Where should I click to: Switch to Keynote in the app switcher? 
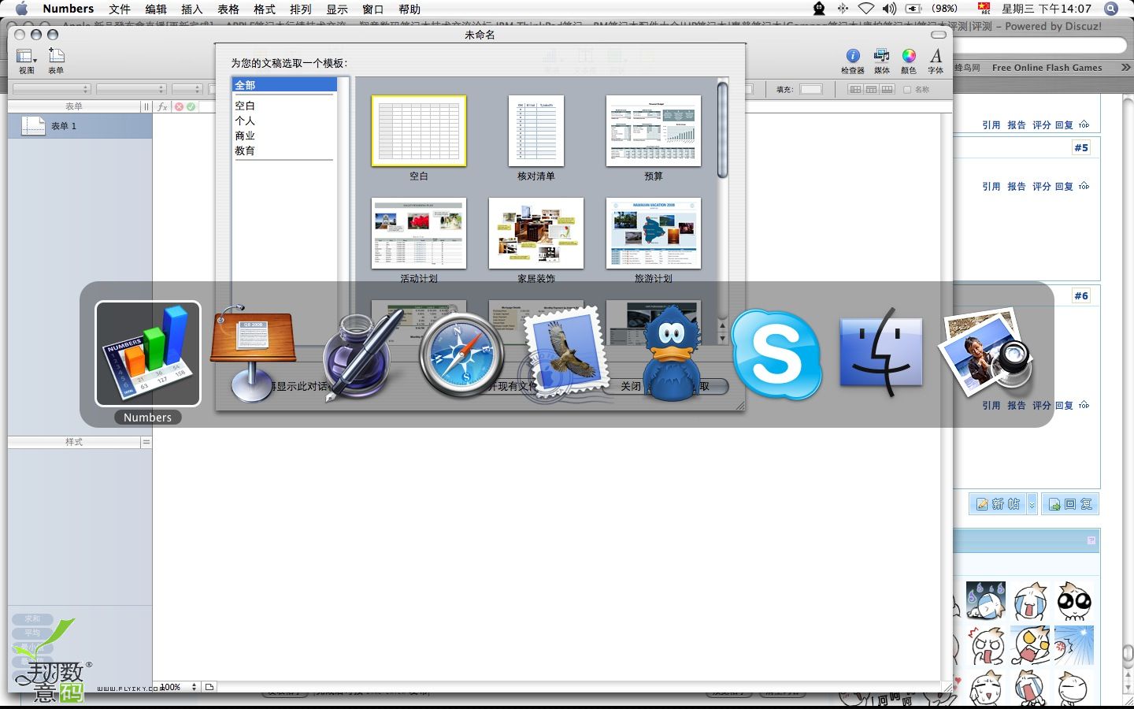point(254,354)
